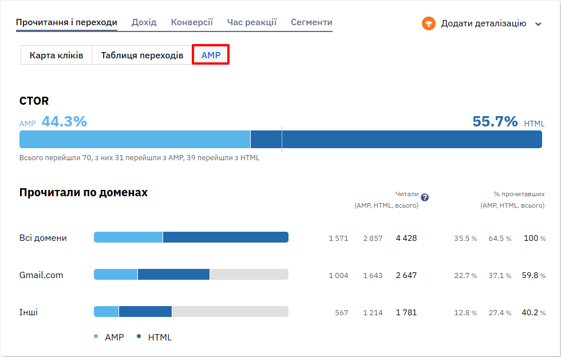Open the Прочитання і переходи tab
This screenshot has width=561, height=357.
click(66, 22)
